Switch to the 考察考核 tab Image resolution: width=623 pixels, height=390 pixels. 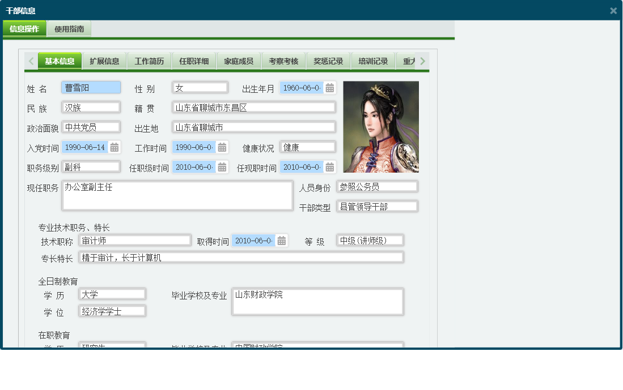(283, 61)
